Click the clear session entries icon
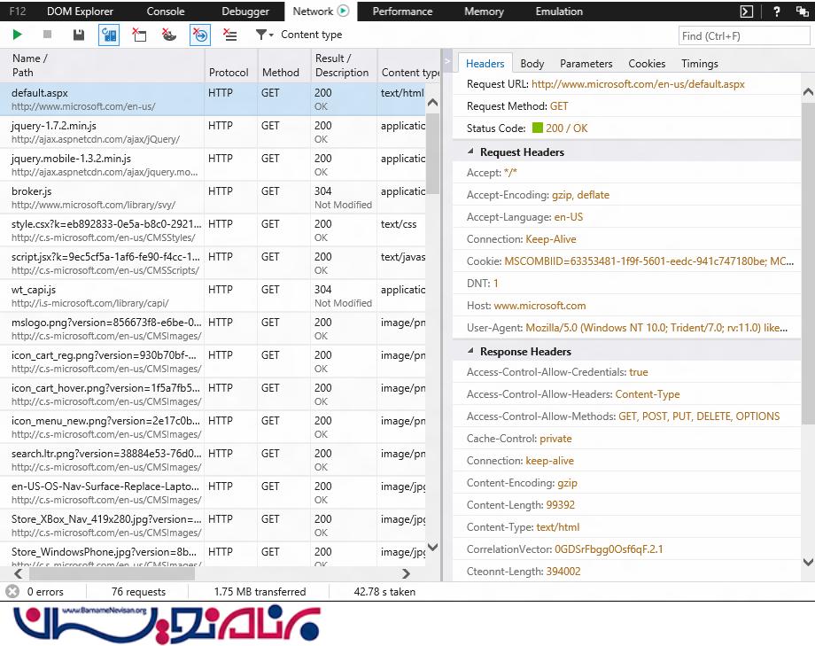The width and height of the screenshot is (815, 646). (x=230, y=35)
